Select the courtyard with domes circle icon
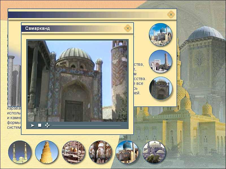This screenshot has height=169, width=226. 73,152
